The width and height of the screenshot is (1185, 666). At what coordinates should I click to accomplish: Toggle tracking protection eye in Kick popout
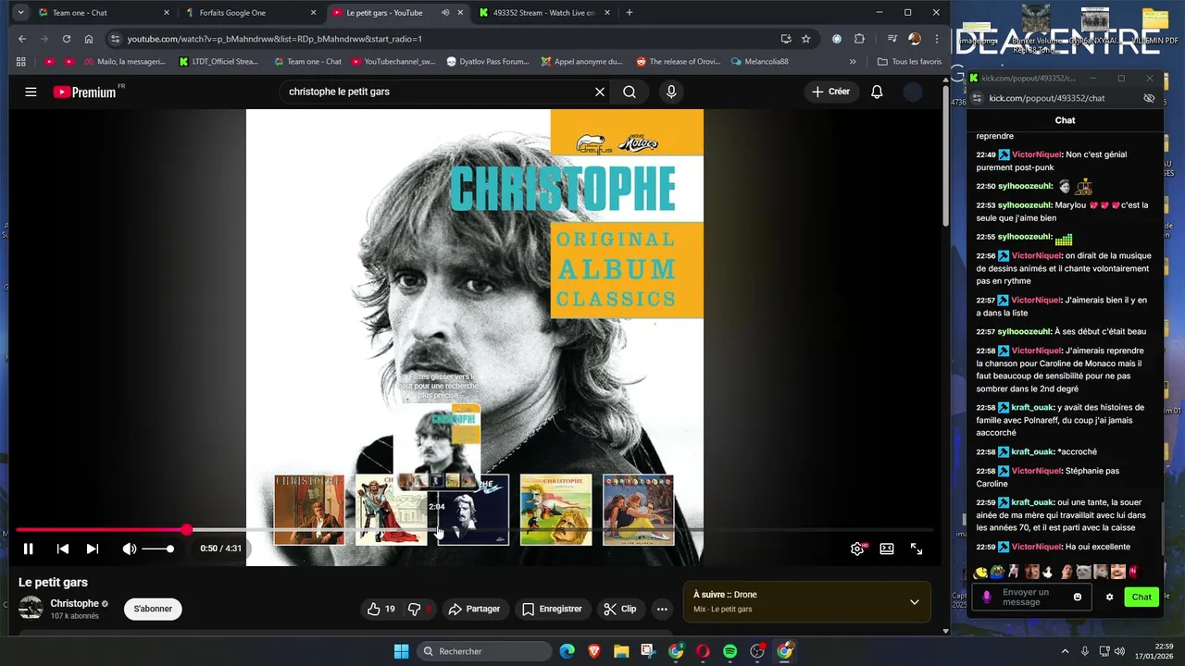tap(1149, 98)
